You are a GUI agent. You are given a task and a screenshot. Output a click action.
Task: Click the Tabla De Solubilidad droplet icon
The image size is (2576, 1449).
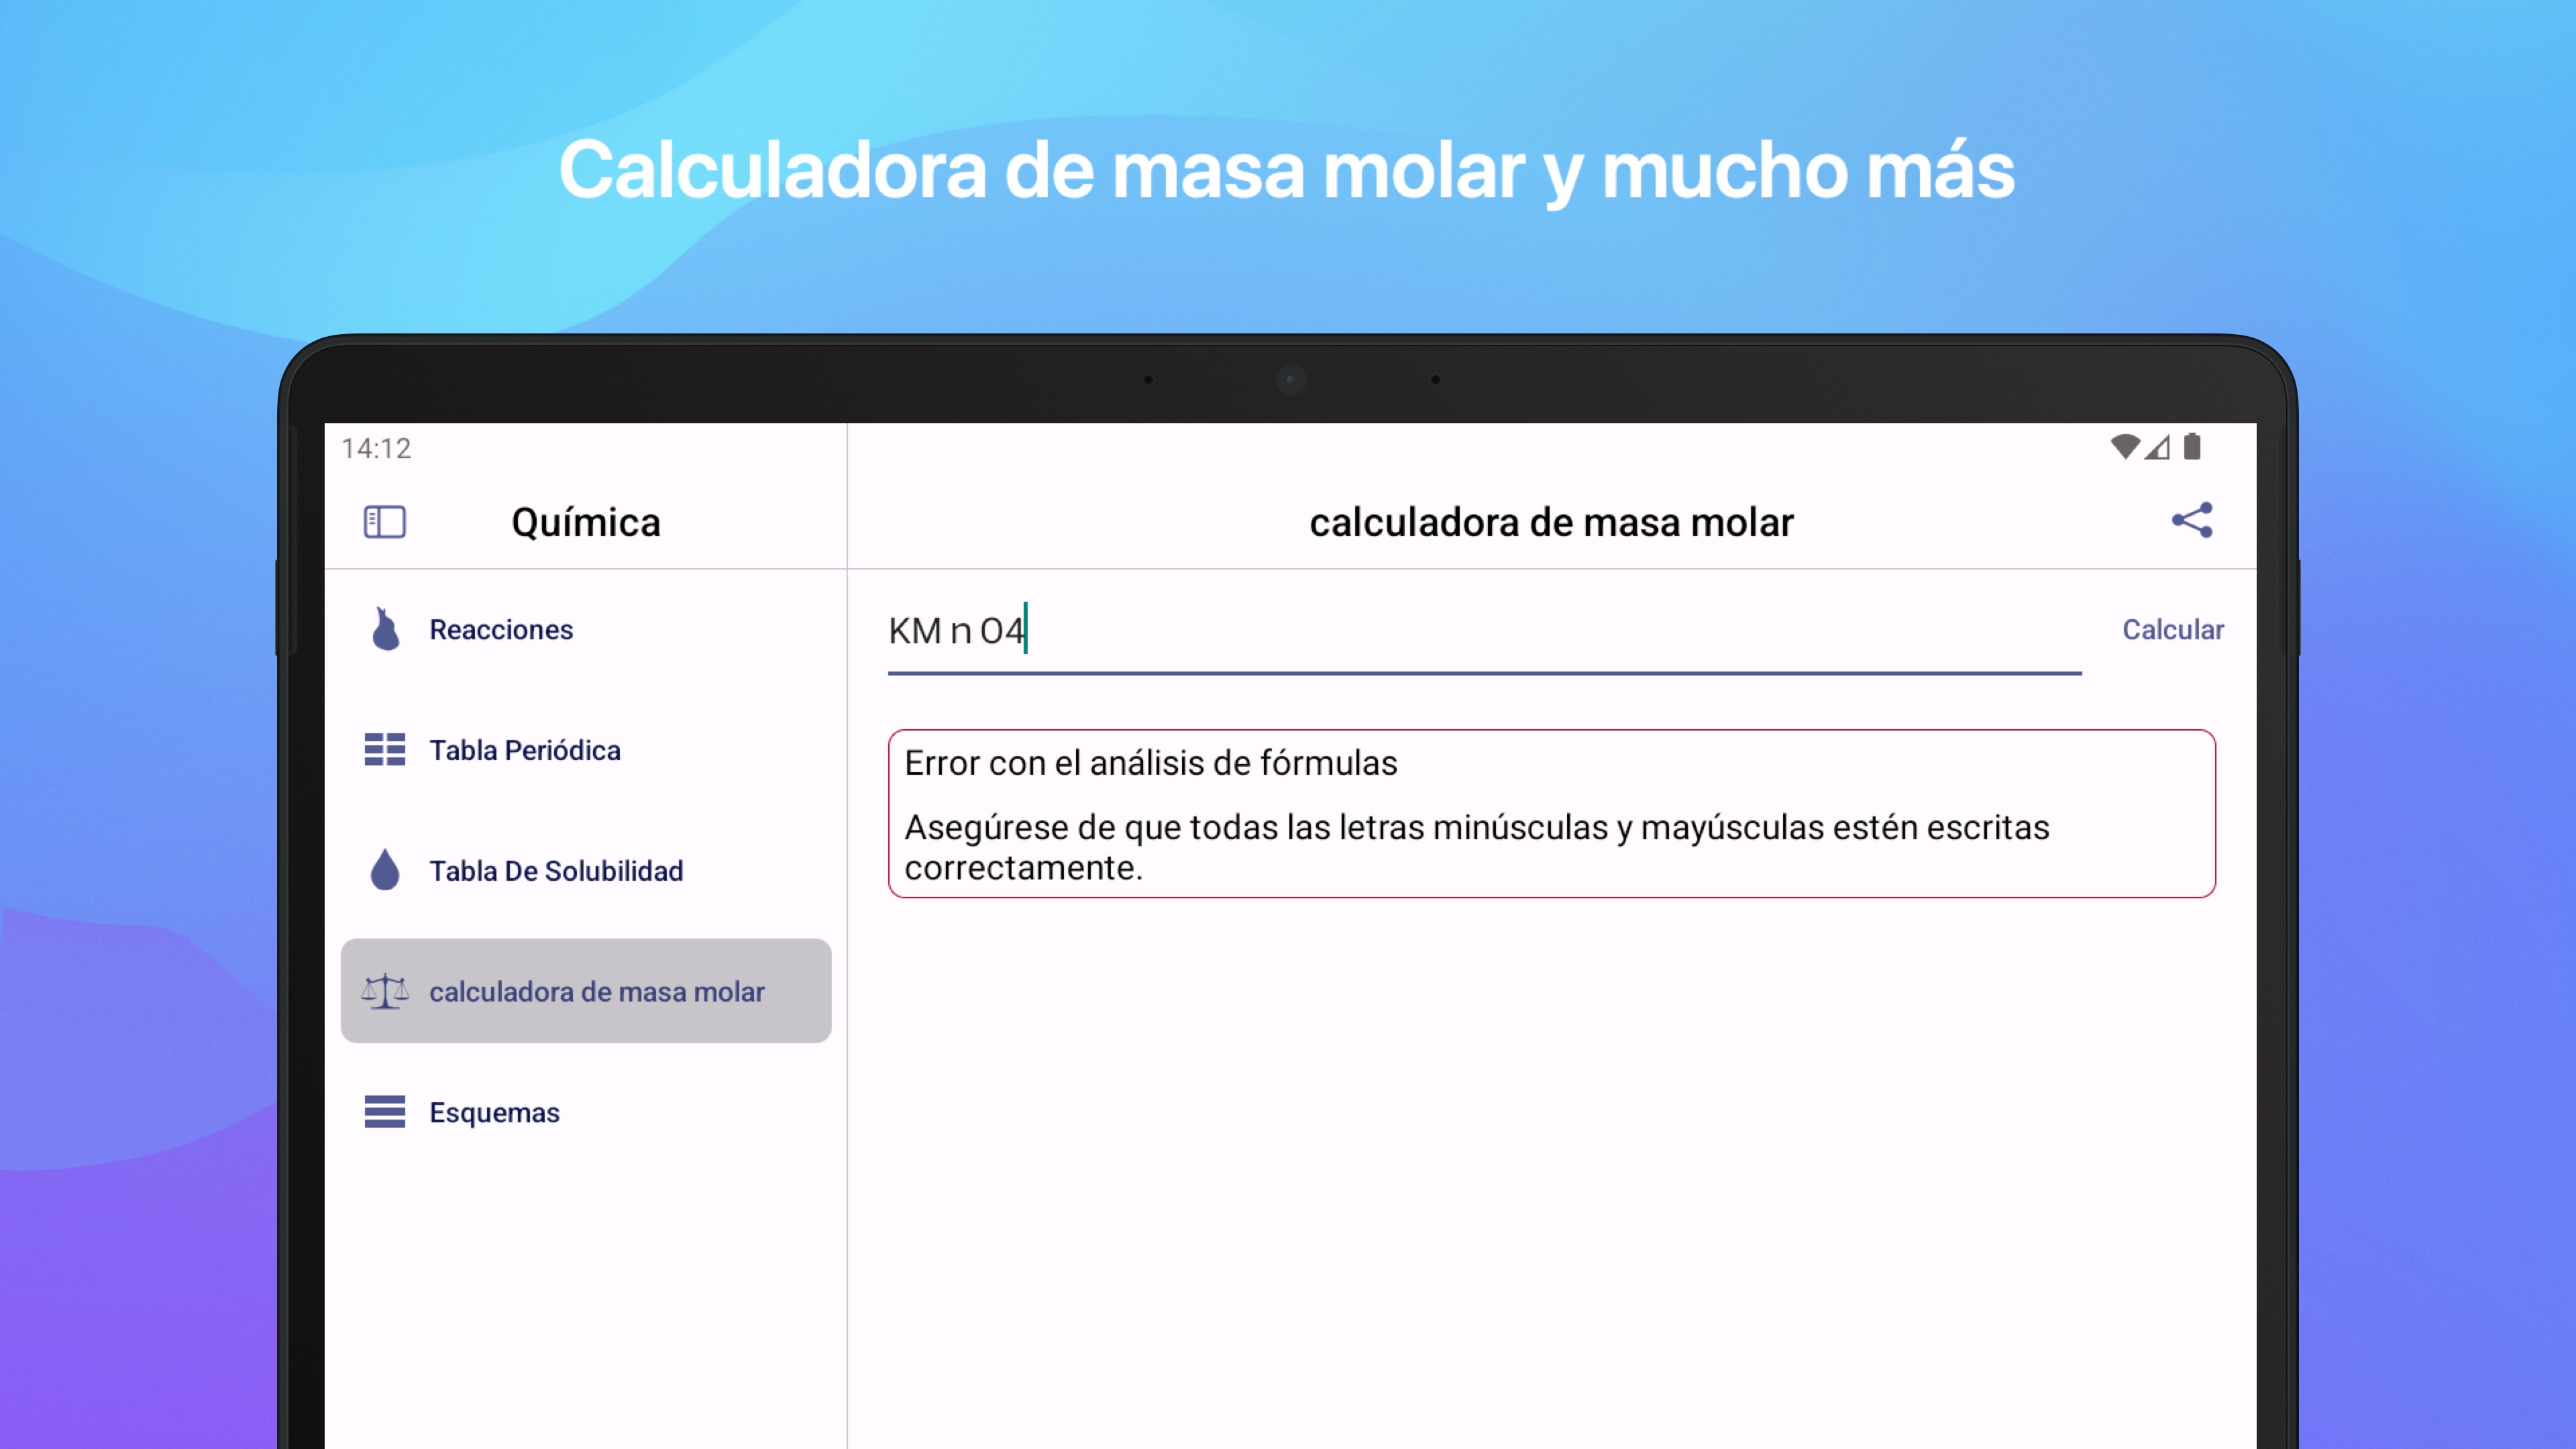coord(385,870)
